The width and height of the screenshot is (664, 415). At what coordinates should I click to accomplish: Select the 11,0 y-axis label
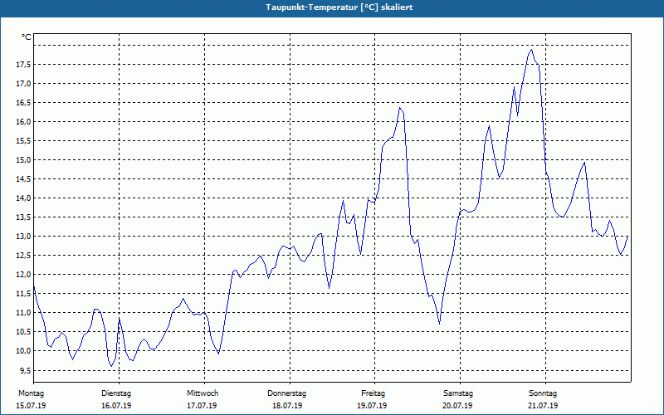[x=23, y=313]
